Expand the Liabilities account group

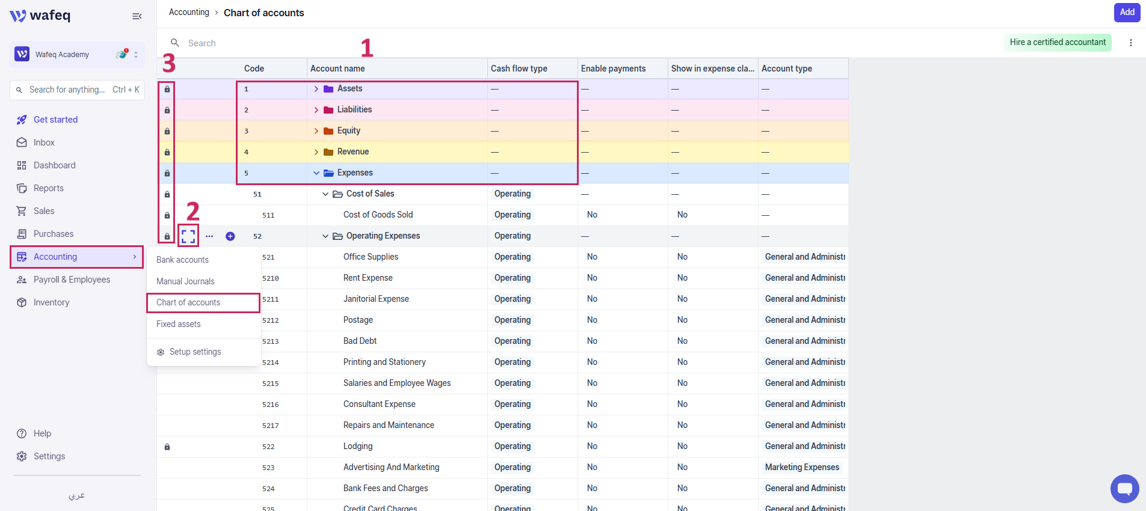316,110
